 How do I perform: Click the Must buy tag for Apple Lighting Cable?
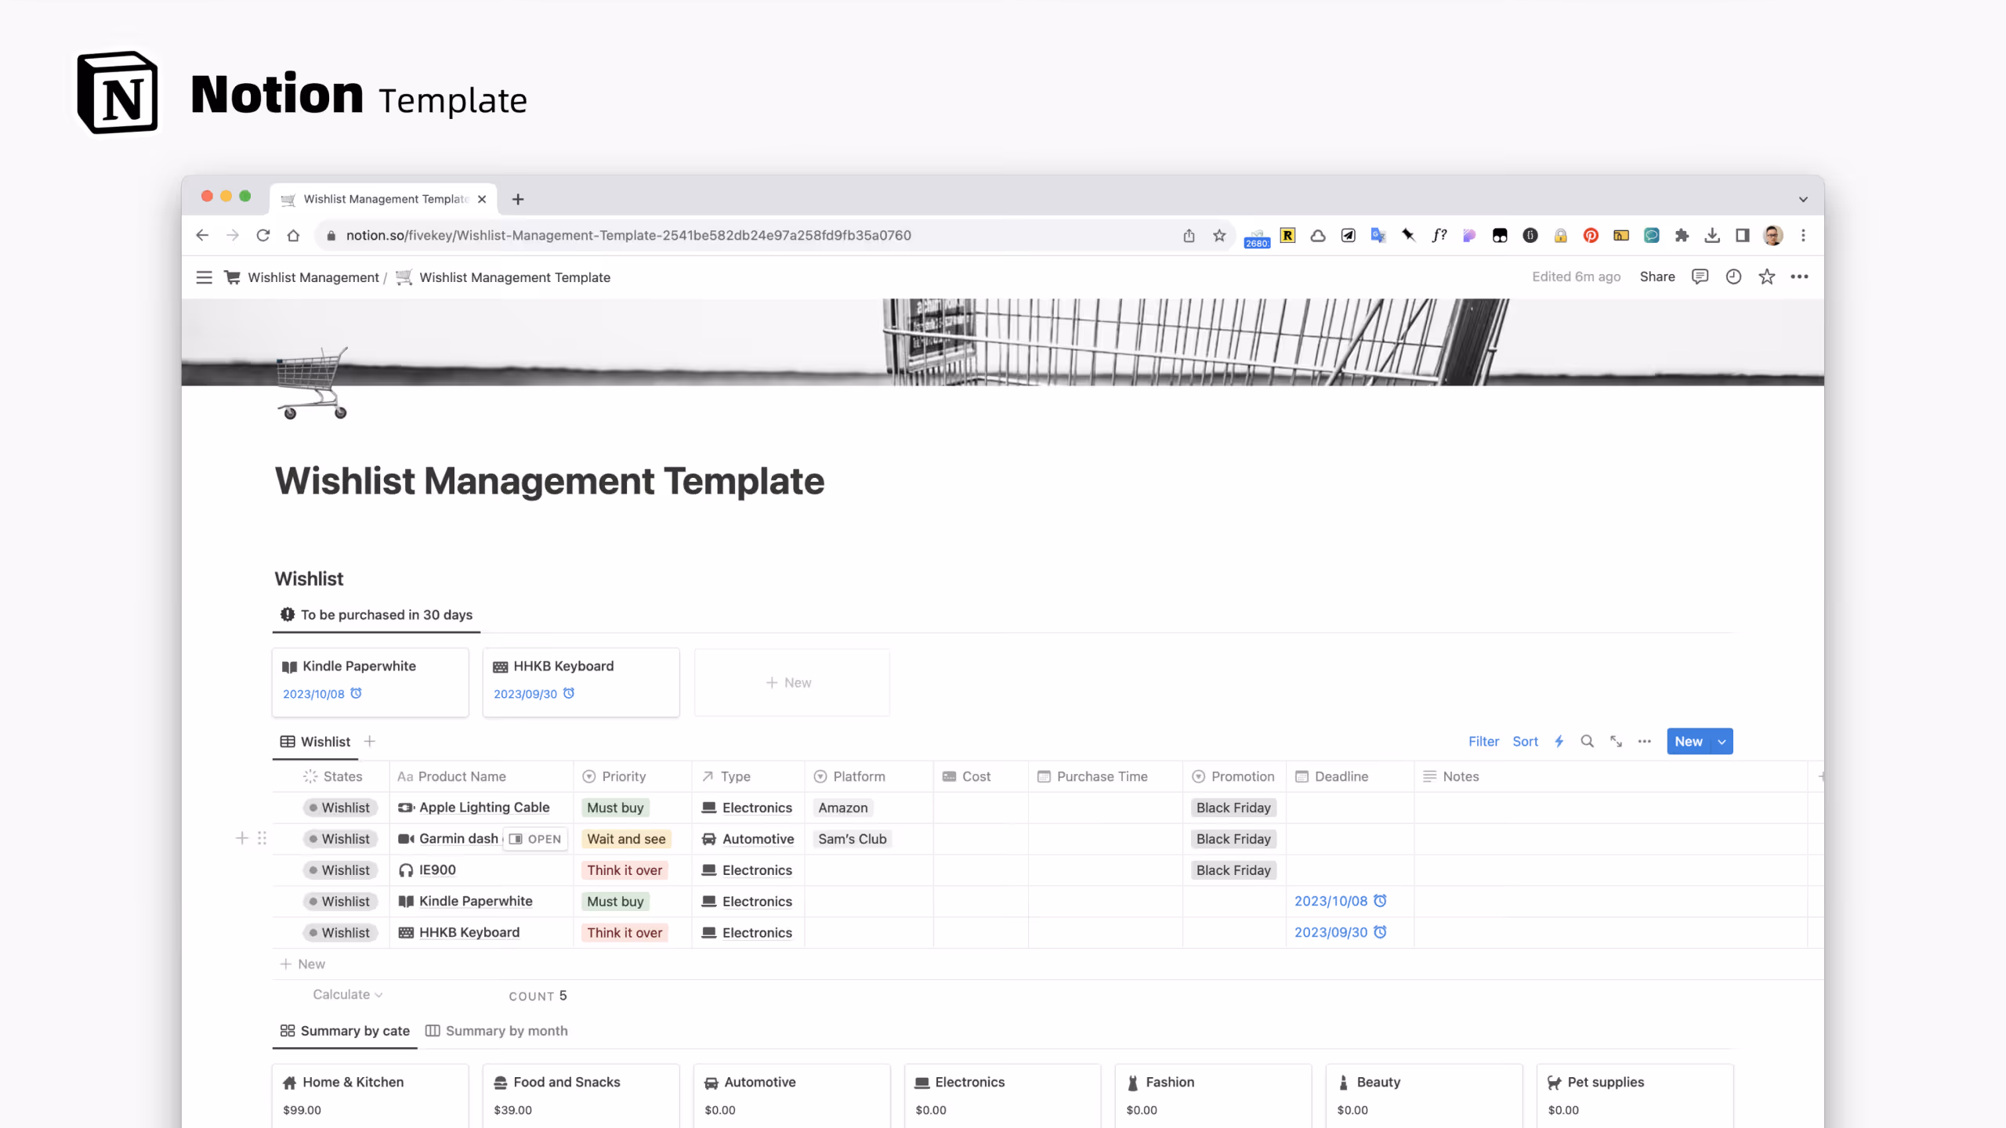[x=615, y=808]
